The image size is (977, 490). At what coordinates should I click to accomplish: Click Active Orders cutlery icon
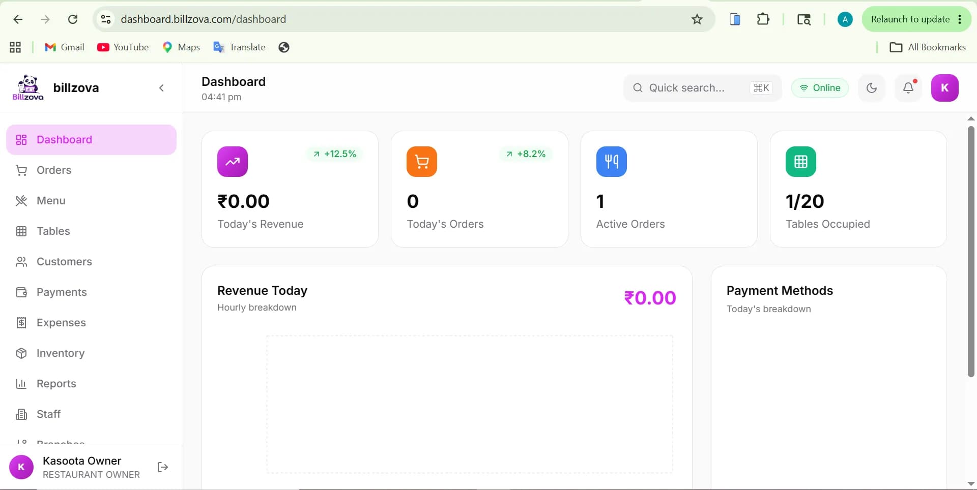[612, 162]
